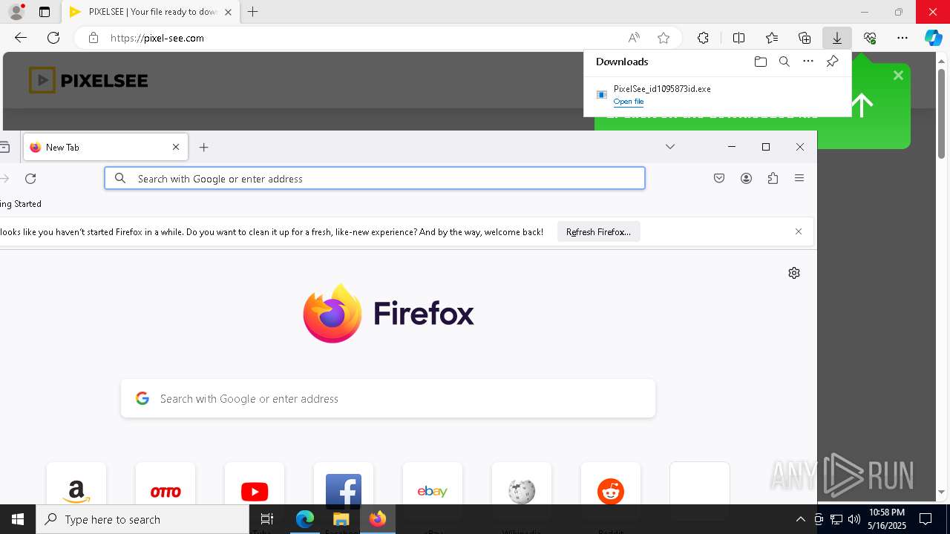
Task: Expand the Firefox list all tabs dropdown
Action: click(x=670, y=147)
